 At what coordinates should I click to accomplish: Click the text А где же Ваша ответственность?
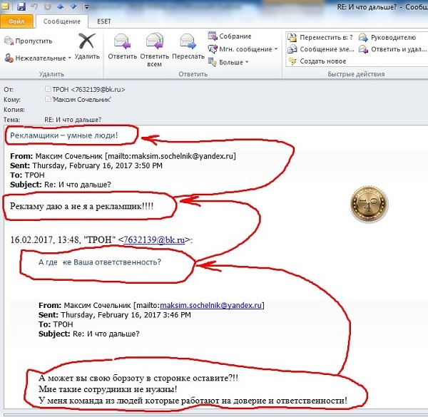[x=100, y=262]
